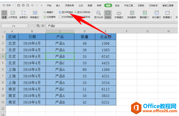
Task: Click the Redo arrow icon
Action: coord(37,5)
